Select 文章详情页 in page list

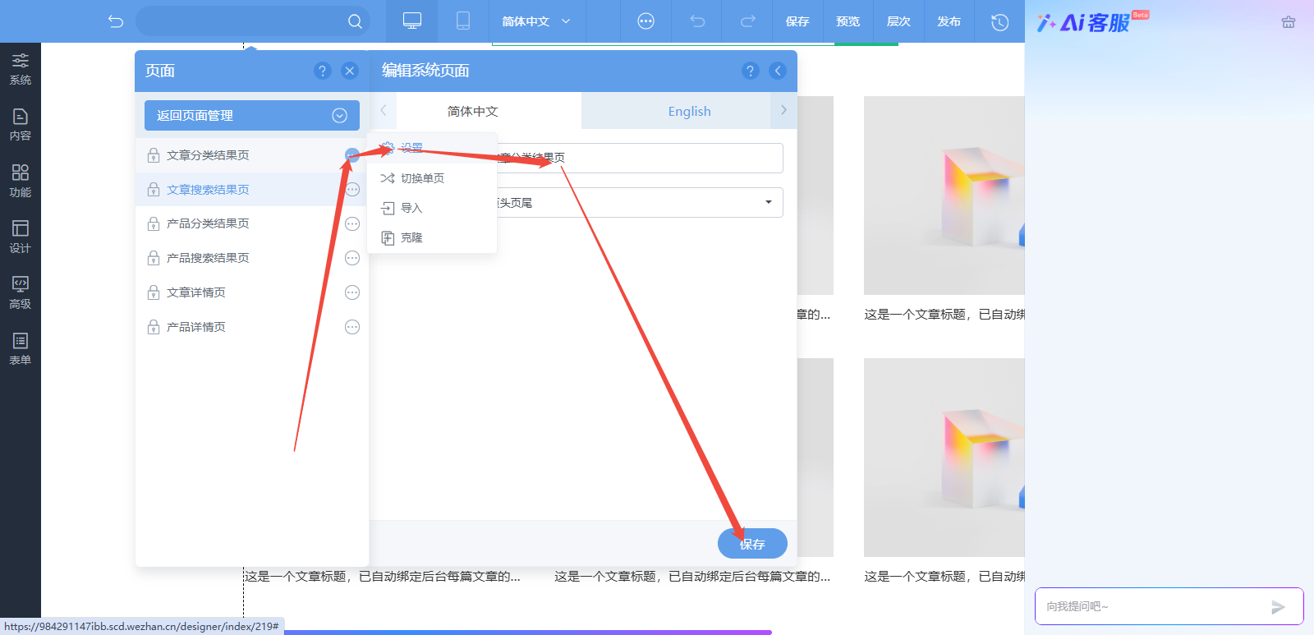pos(196,292)
